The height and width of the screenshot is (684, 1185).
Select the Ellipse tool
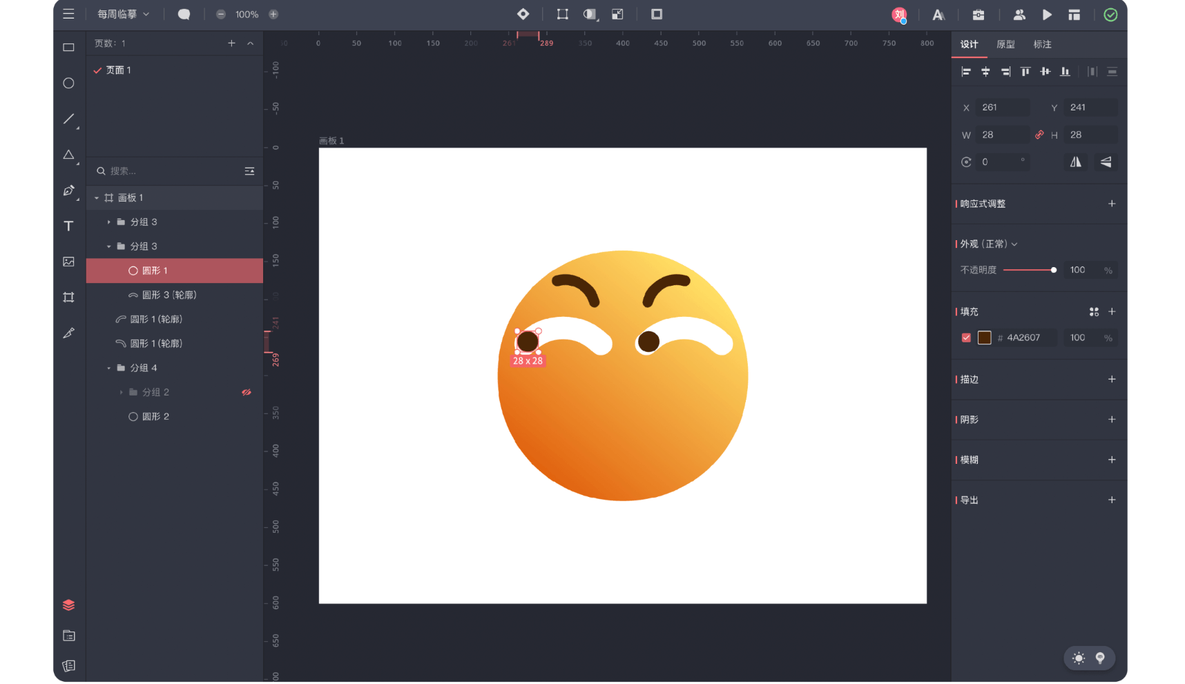click(x=68, y=83)
